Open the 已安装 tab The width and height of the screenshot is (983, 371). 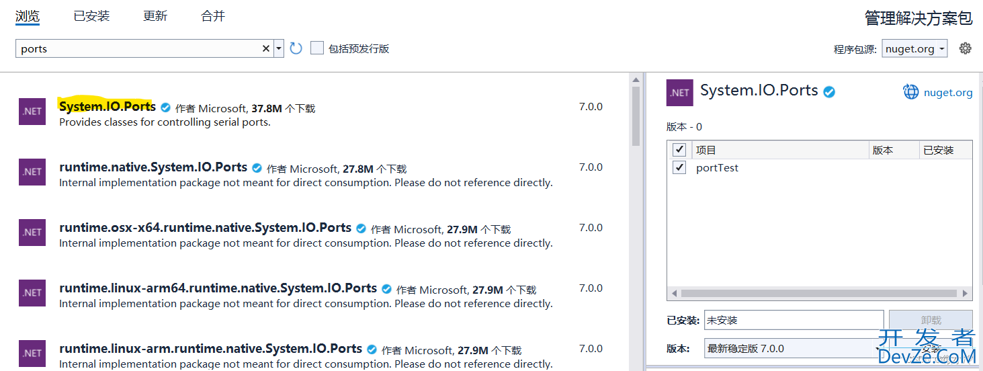(91, 16)
